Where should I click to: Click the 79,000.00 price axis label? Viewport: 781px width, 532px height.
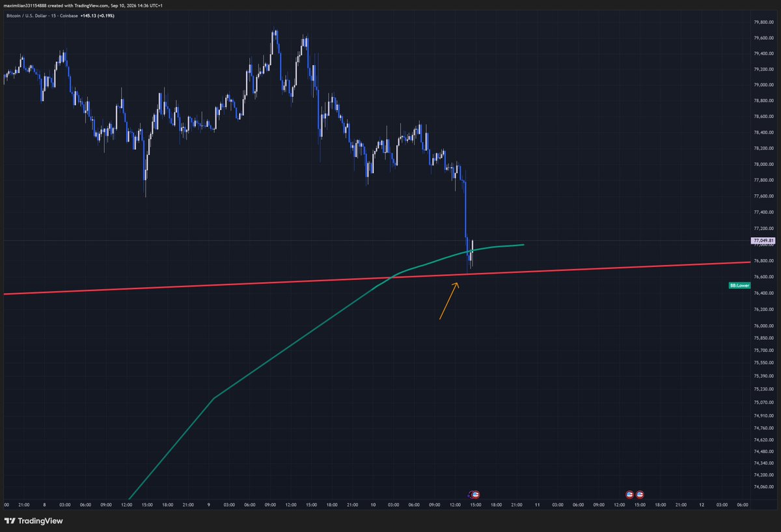pos(765,85)
